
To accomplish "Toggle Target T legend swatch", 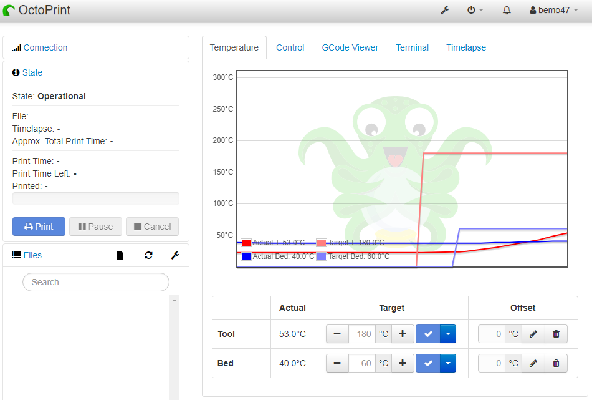I will pyautogui.click(x=322, y=243).
